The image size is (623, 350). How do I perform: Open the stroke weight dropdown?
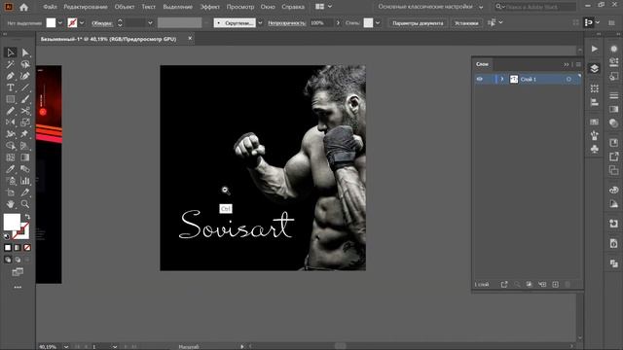pyautogui.click(x=150, y=23)
